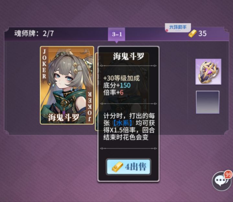Click the +30等级加成 line
The width and height of the screenshot is (233, 202).
click(121, 78)
